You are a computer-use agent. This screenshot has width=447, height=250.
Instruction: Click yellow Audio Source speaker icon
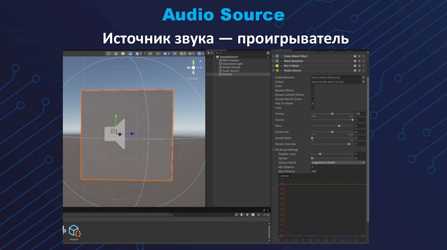[277, 71]
